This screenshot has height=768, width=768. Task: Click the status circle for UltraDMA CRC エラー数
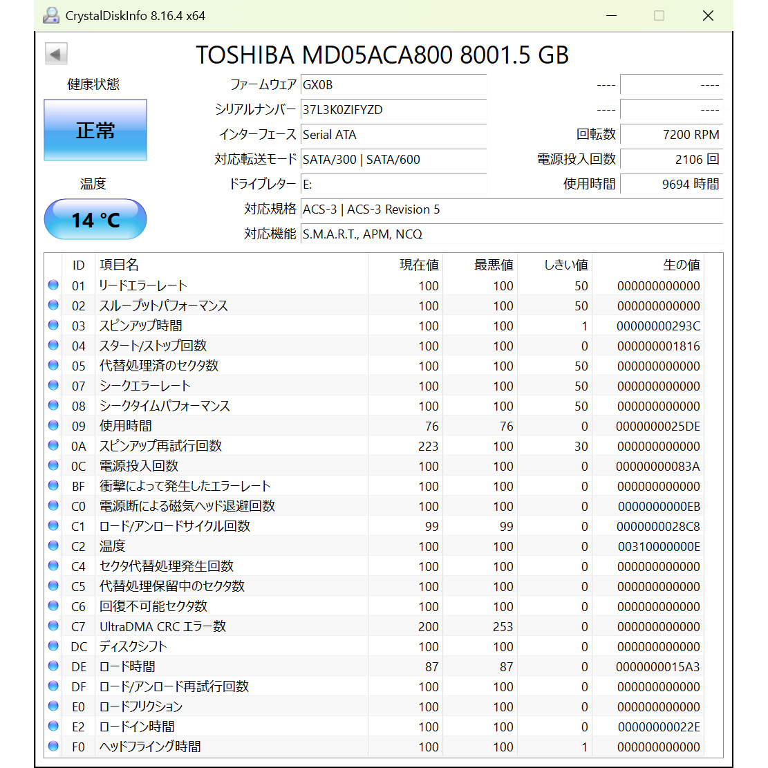pyautogui.click(x=53, y=626)
